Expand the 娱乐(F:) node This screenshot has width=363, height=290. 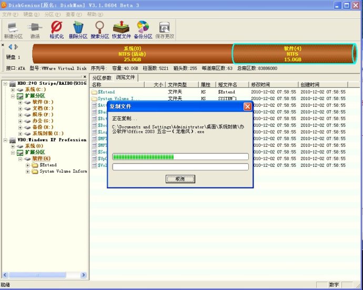tap(20, 115)
